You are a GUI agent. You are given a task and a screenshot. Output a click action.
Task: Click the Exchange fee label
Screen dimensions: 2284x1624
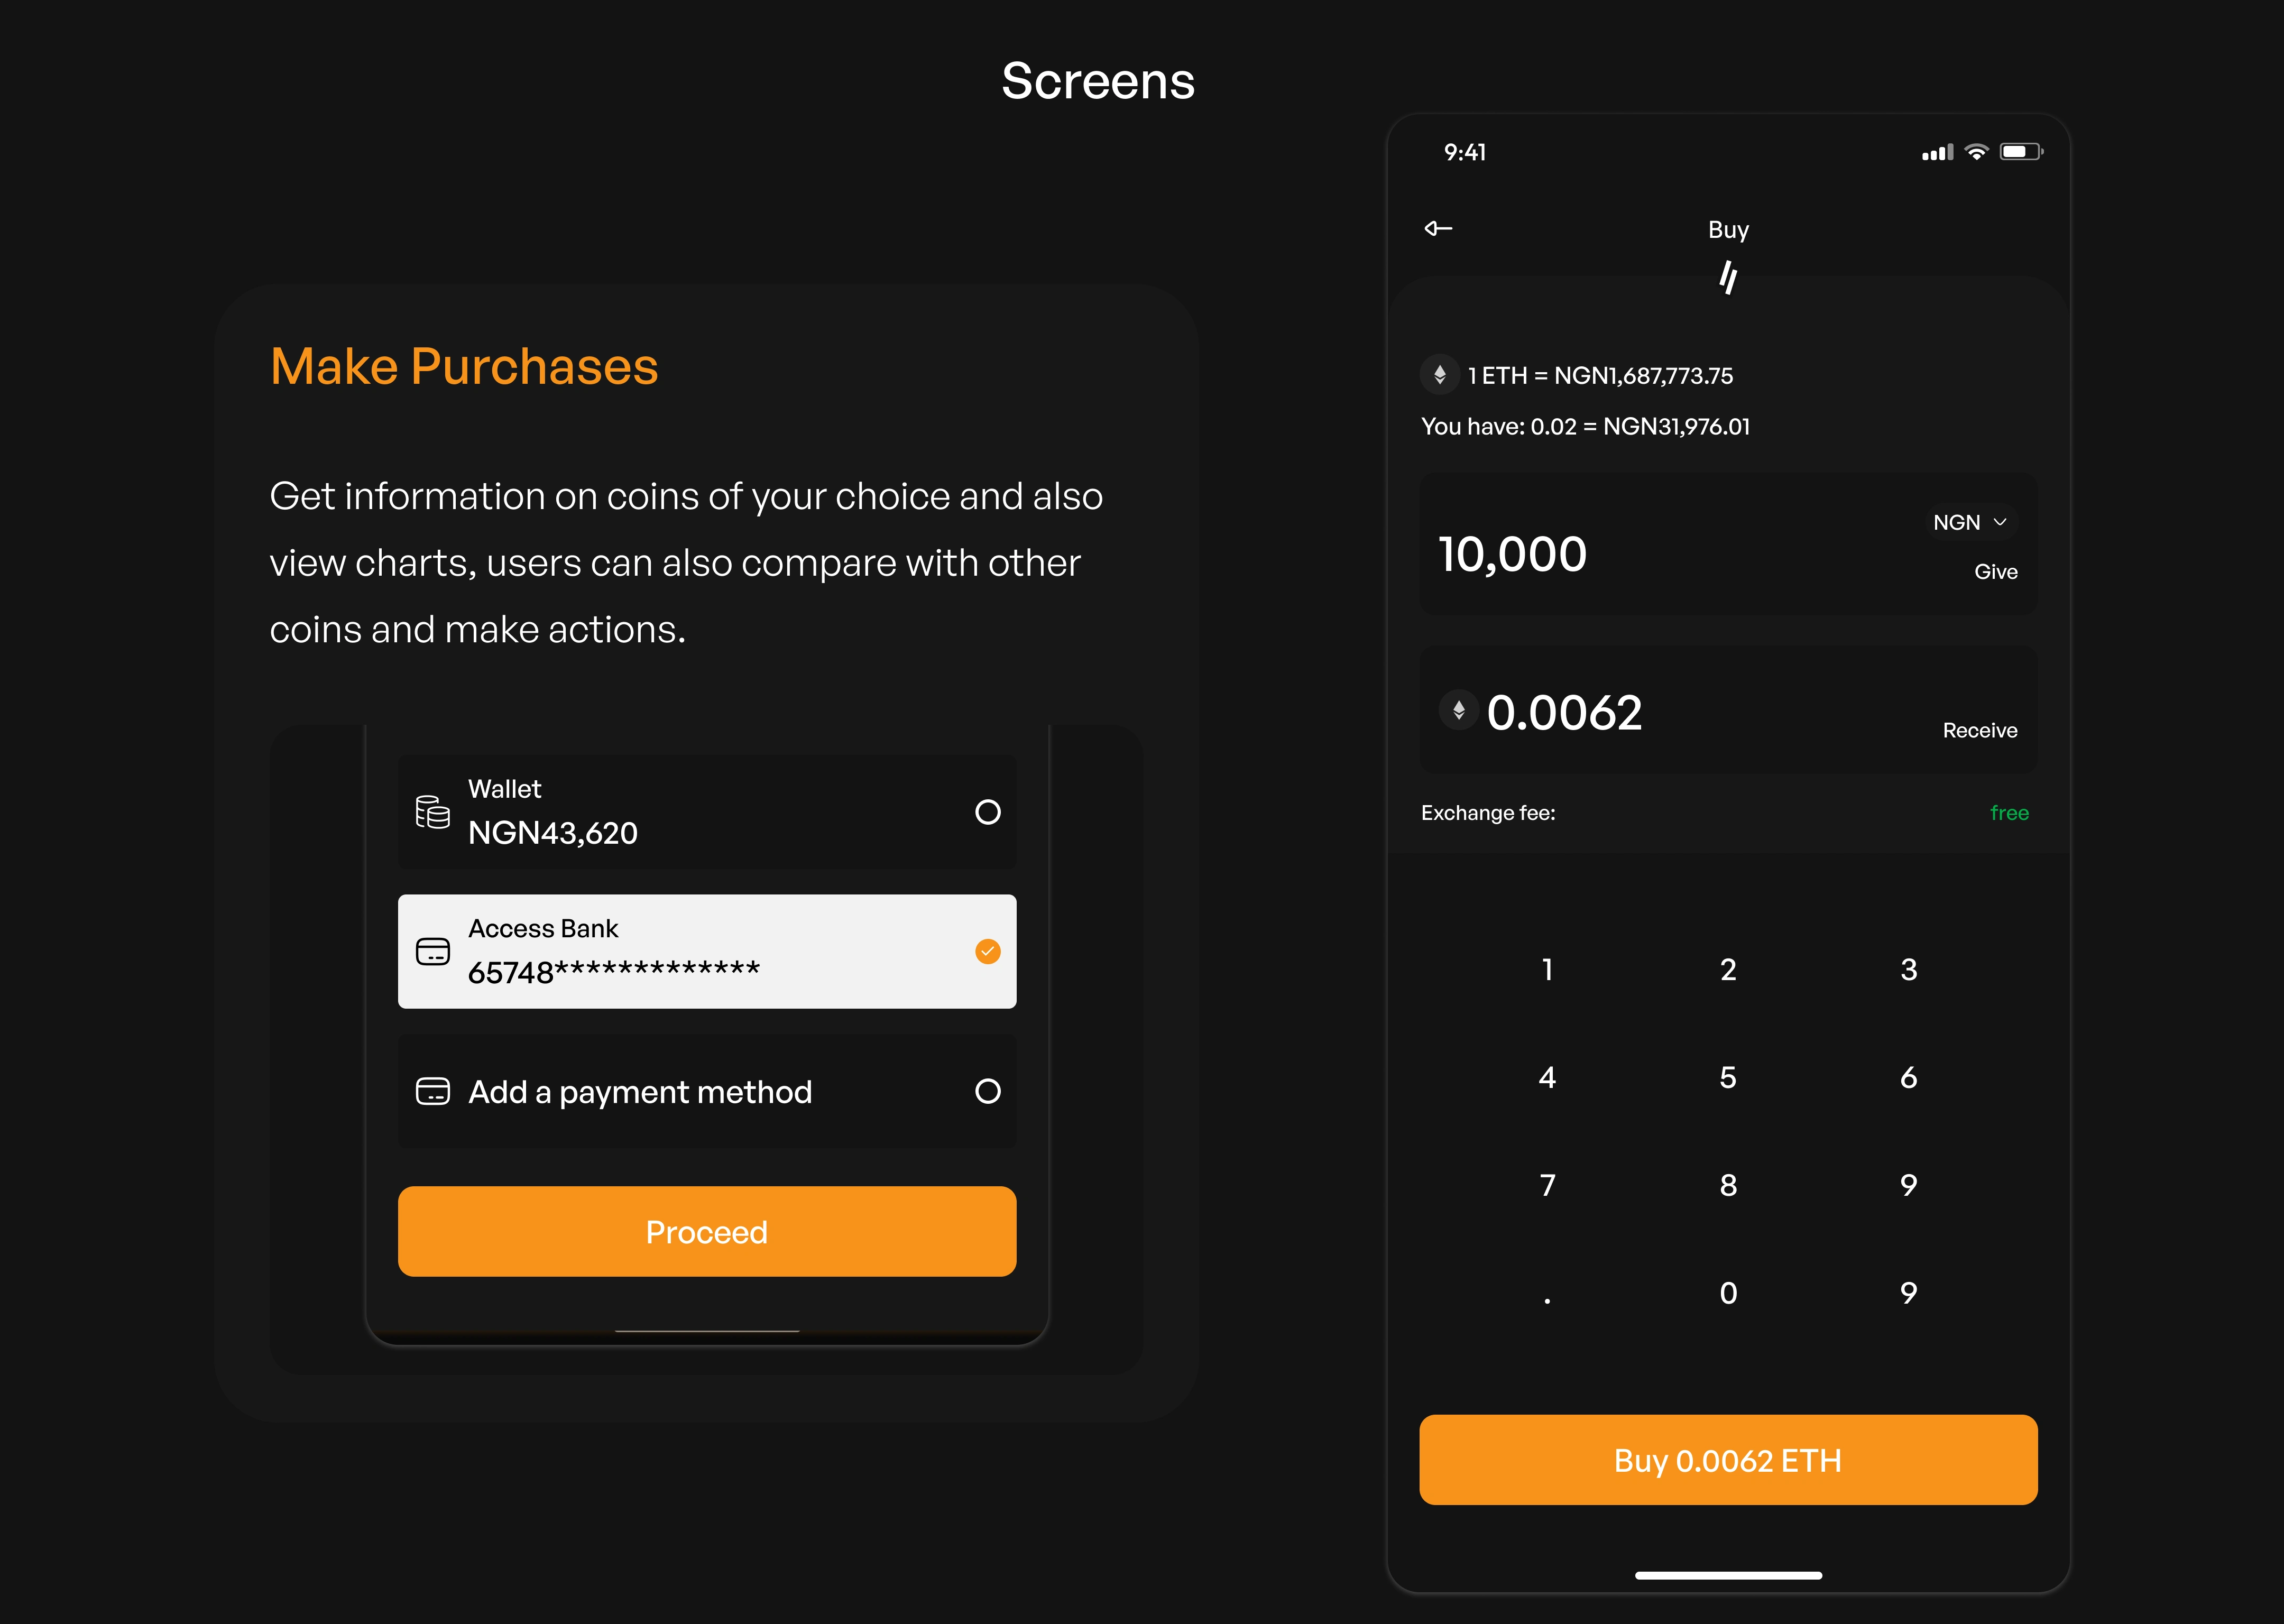[x=1488, y=813]
